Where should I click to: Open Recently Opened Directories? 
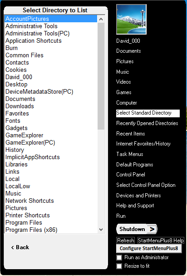[x=147, y=123]
